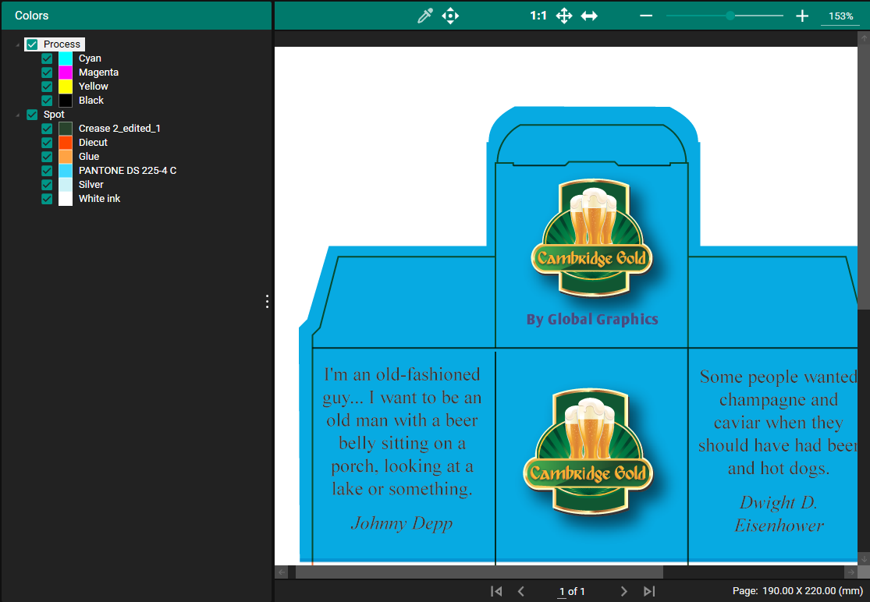Click the fit to page icon
Viewport: 870px width, 602px height.
[564, 16]
